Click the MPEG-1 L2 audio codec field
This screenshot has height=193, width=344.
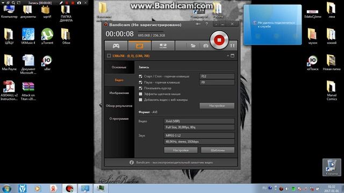pos(199,136)
